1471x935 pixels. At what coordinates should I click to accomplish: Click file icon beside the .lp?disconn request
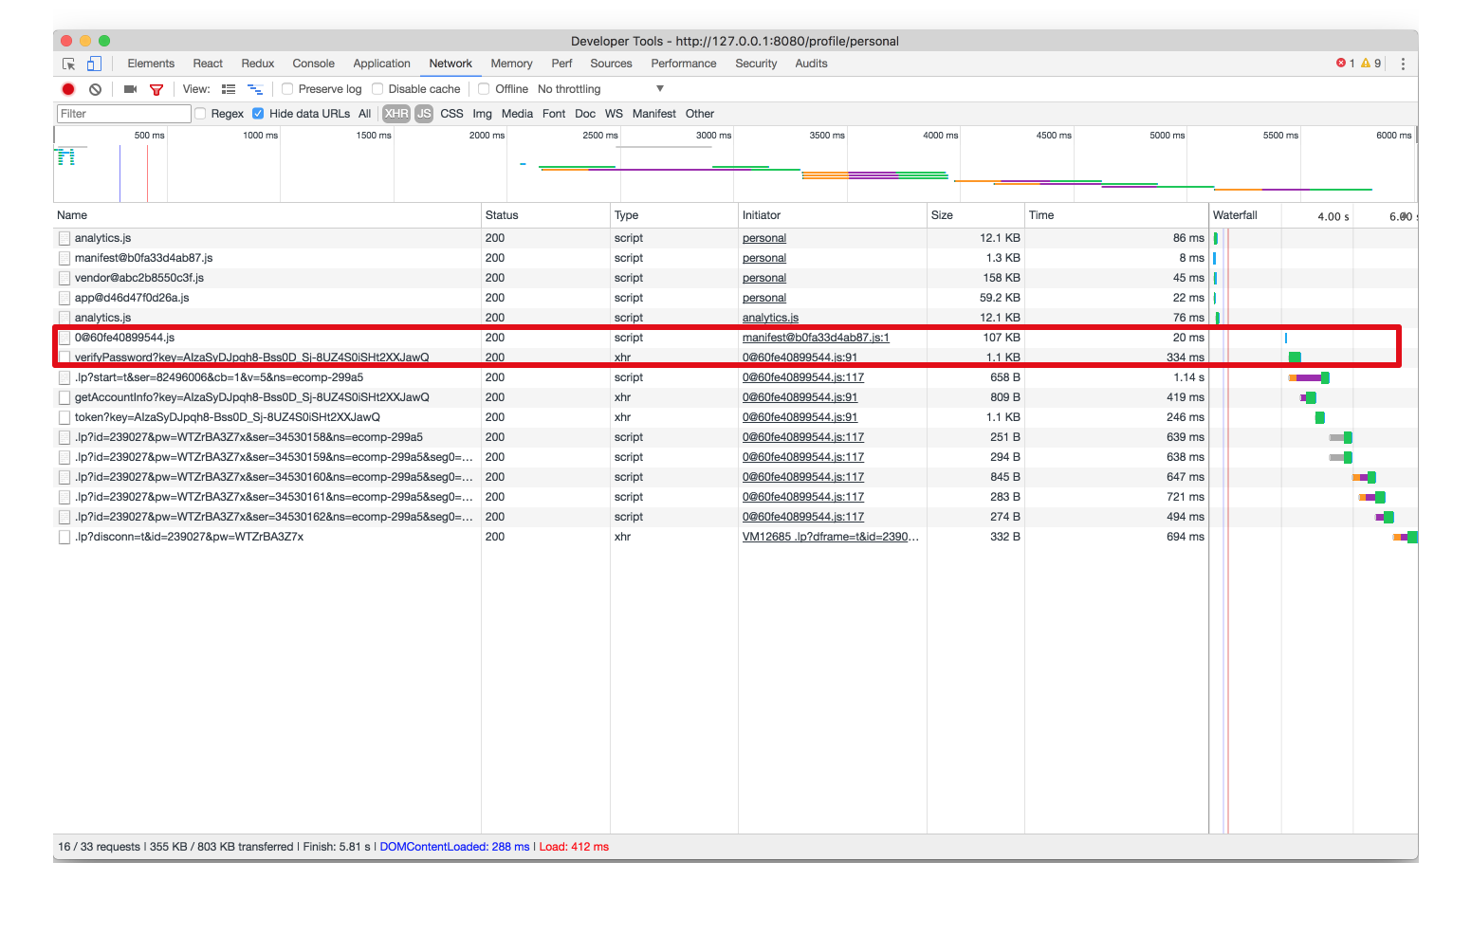point(64,537)
